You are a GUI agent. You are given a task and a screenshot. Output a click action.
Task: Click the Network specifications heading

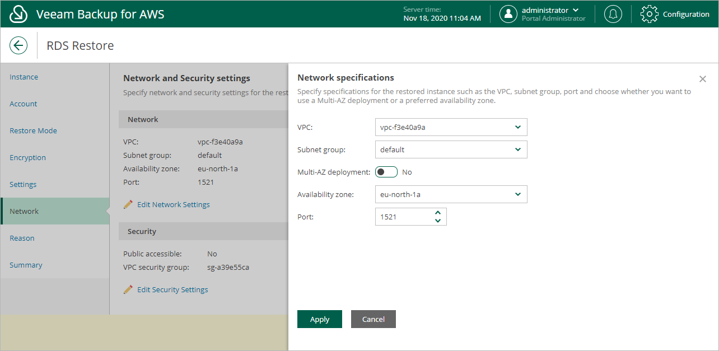coord(346,77)
